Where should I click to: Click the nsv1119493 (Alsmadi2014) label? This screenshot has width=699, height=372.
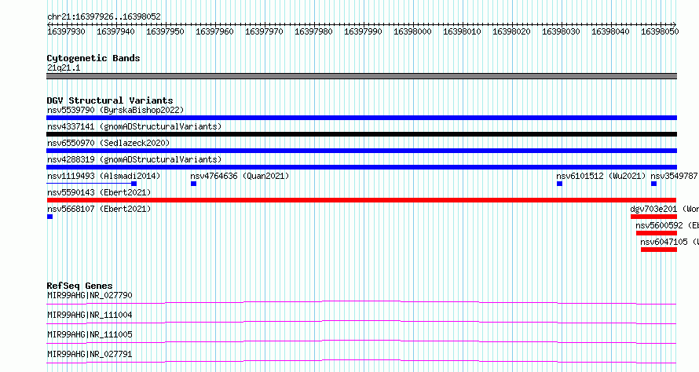click(x=104, y=176)
